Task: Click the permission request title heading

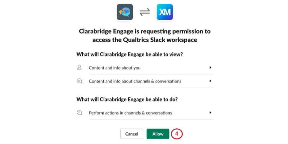Action: (x=145, y=35)
